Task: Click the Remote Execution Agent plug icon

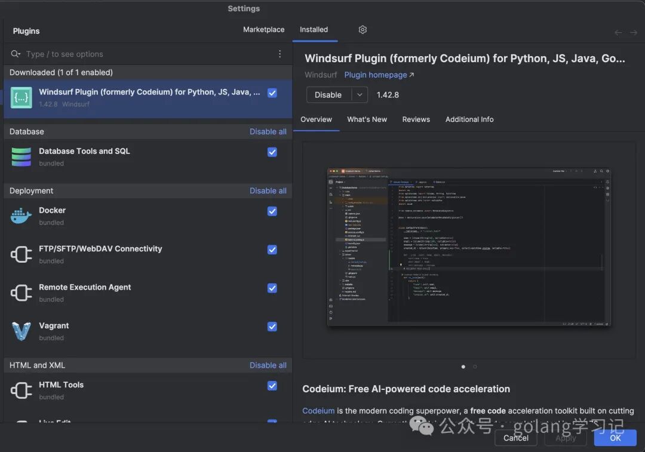Action: 21,293
